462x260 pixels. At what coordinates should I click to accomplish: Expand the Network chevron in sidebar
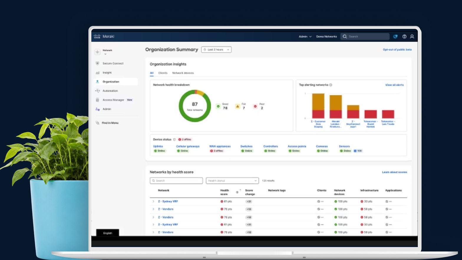105,54
